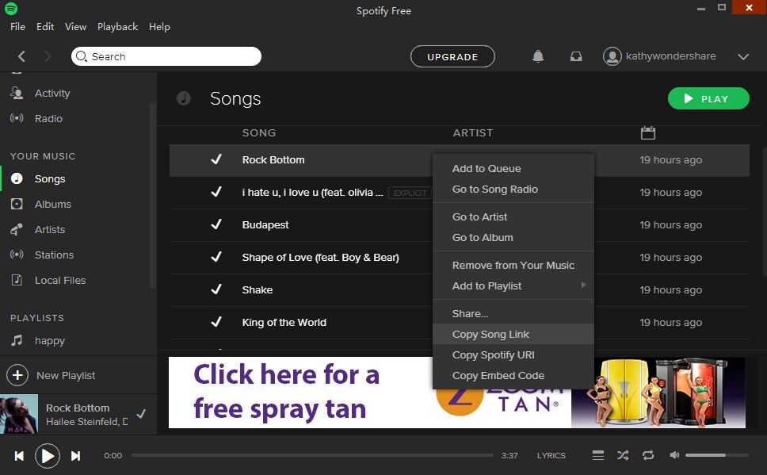Click the Artists microphone icon
This screenshot has width=767, height=475.
(17, 229)
